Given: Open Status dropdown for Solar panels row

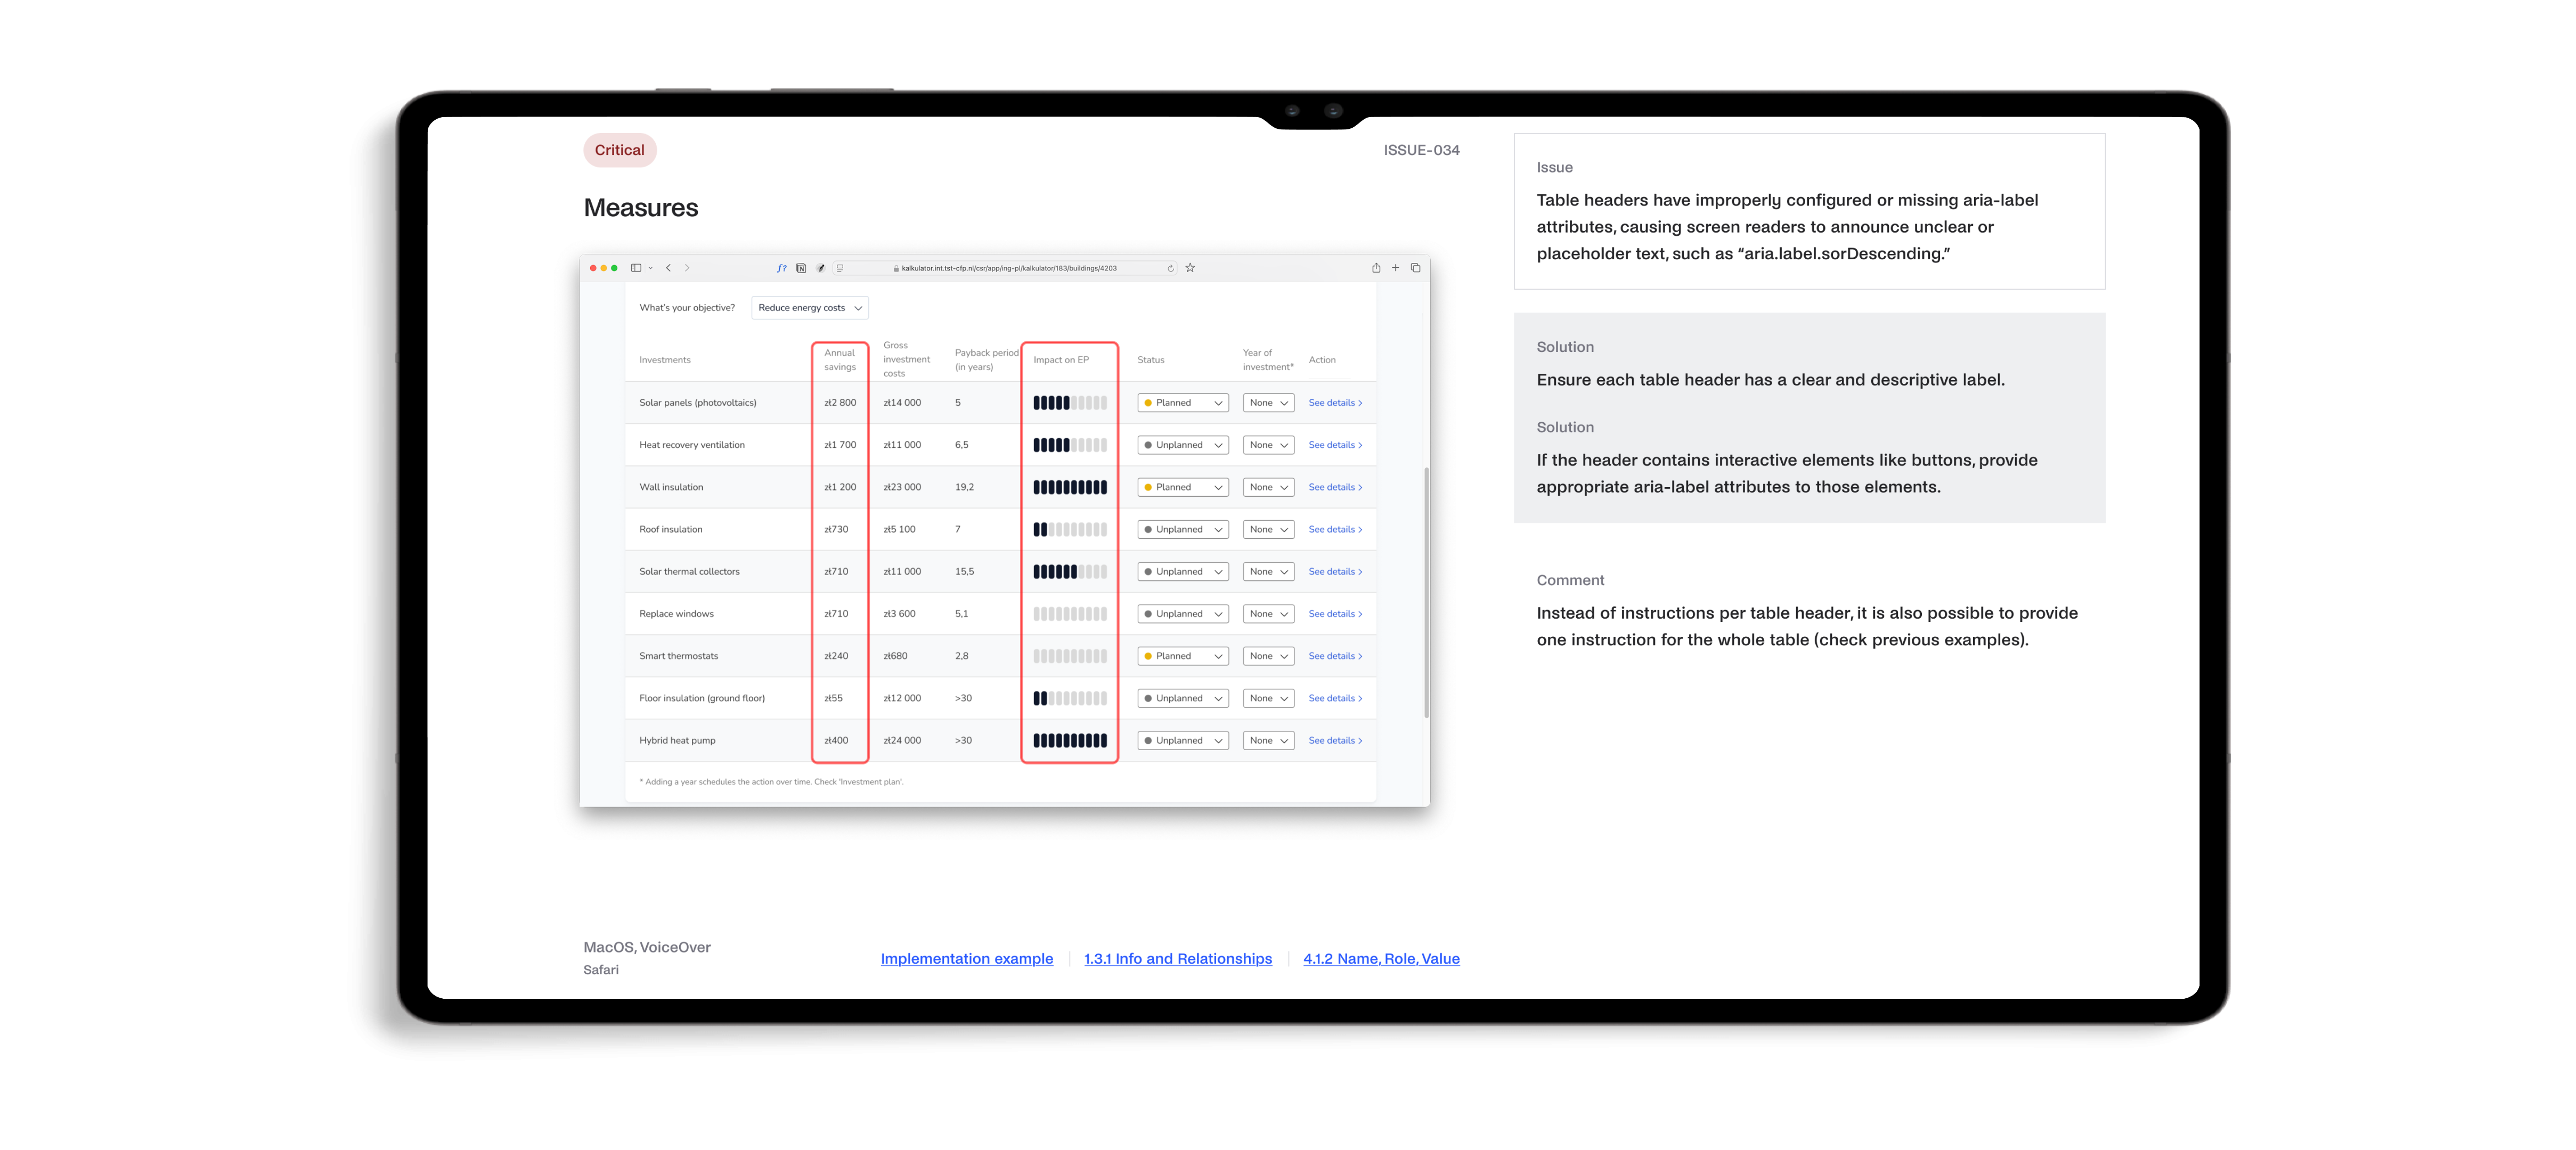Looking at the screenshot, I should click(x=1183, y=402).
